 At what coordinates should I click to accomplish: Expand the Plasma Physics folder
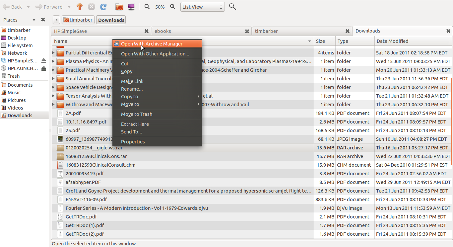coord(54,61)
